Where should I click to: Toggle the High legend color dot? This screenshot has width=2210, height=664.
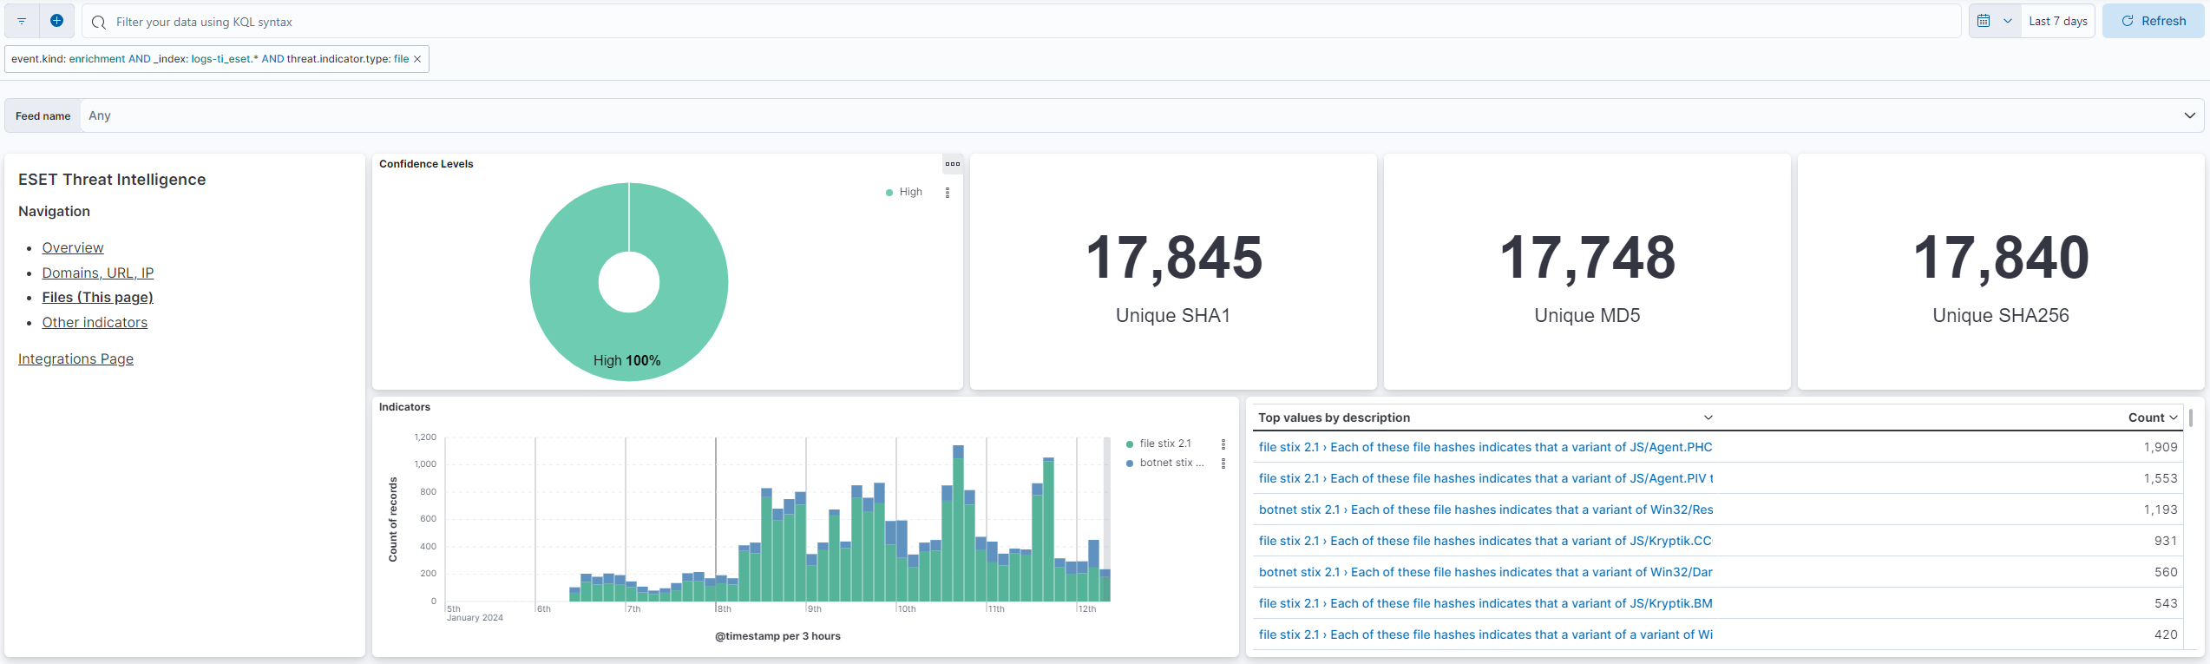pyautogui.click(x=889, y=193)
